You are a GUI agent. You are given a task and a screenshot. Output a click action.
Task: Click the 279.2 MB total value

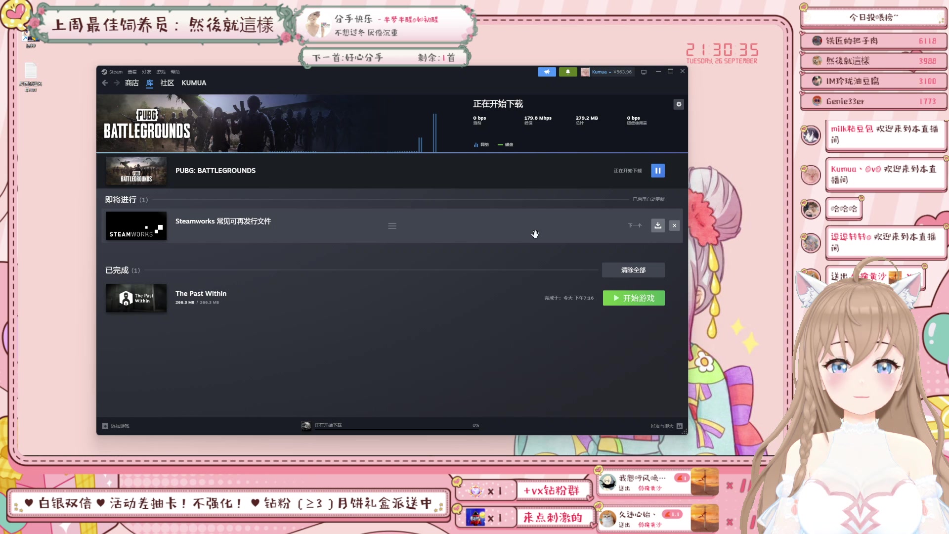click(x=587, y=118)
